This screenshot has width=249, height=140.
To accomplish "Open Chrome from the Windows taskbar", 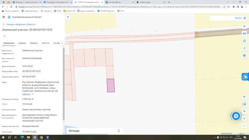I will point(41,137).
